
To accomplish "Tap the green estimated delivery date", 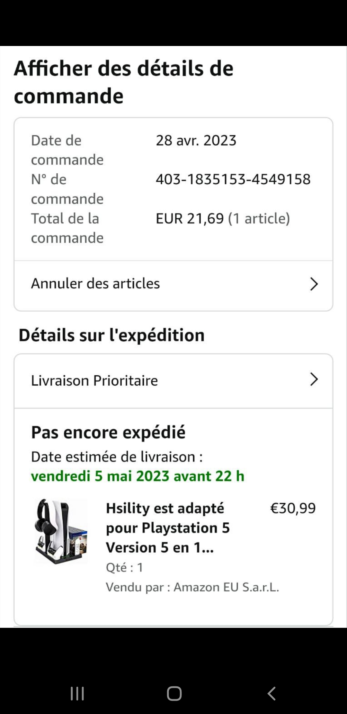I will click(x=138, y=476).
